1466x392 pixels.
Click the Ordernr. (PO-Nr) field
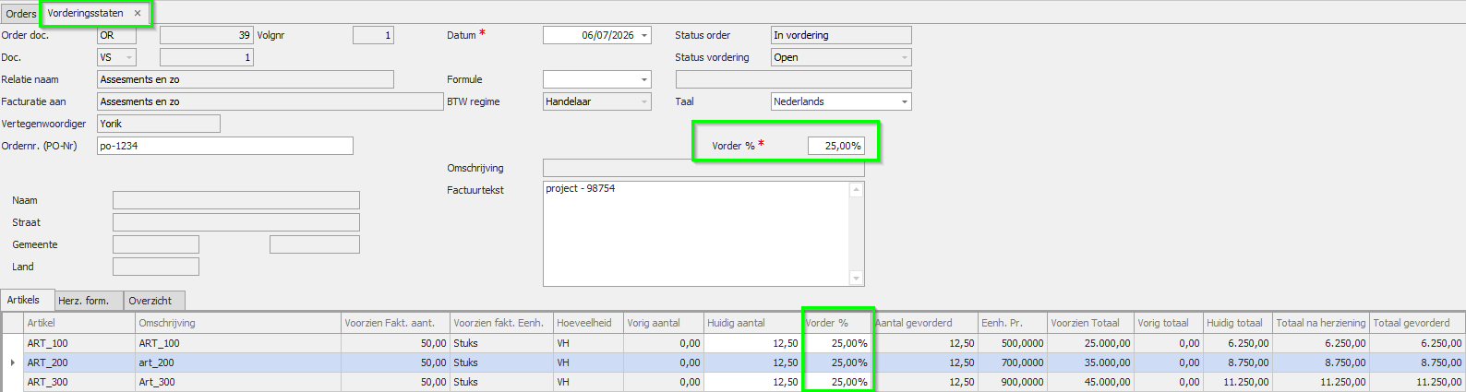pos(225,146)
